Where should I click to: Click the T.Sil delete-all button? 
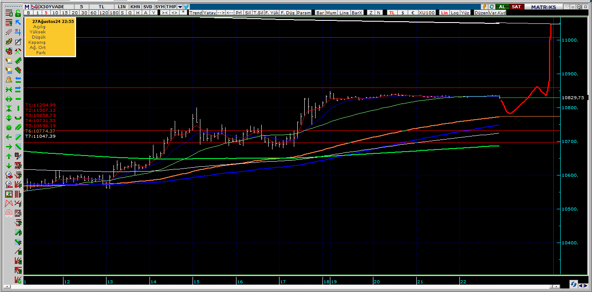[258, 13]
